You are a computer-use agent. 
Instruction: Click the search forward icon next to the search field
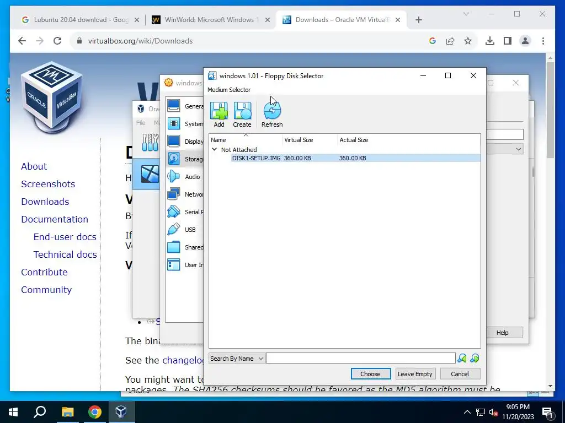[x=475, y=358]
